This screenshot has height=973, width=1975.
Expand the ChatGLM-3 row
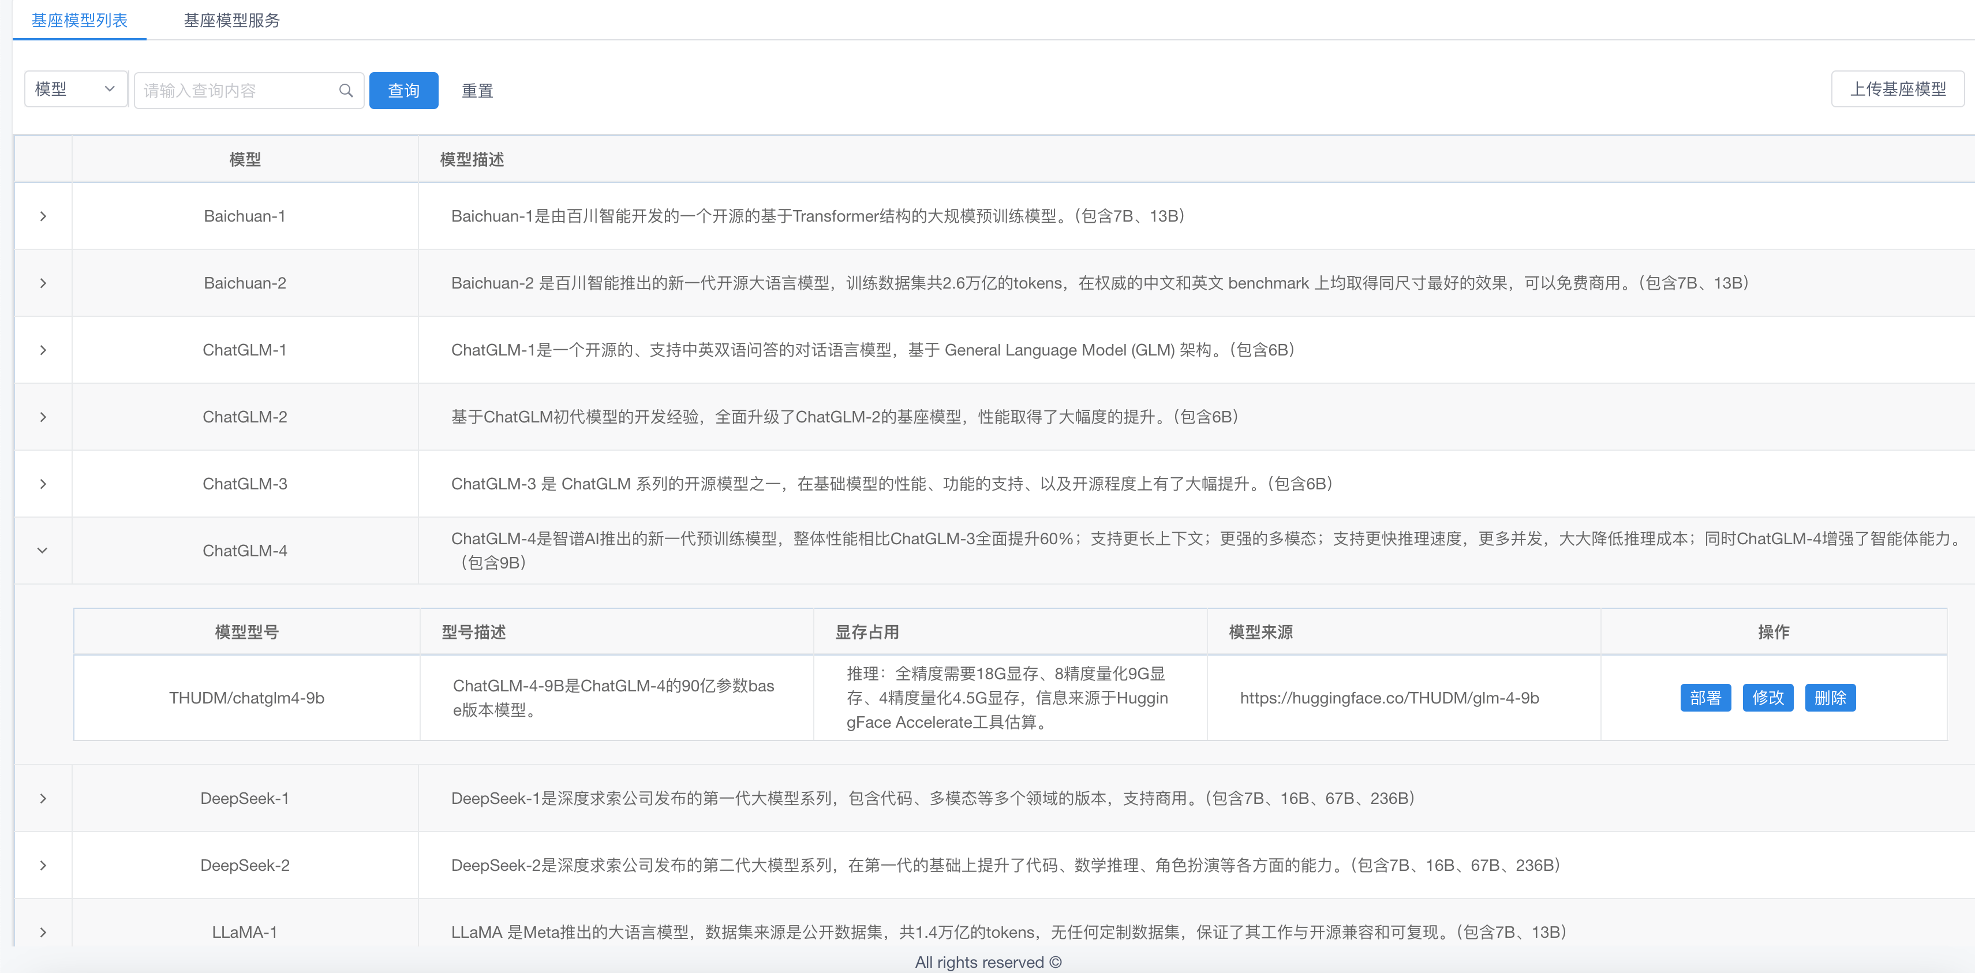point(43,484)
